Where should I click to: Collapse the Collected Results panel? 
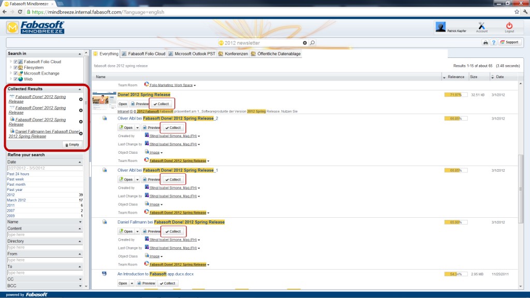[80, 89]
